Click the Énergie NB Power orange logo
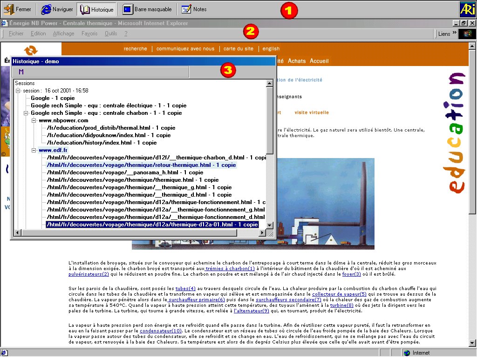Viewport: 477px width, 357px height. coord(31,50)
